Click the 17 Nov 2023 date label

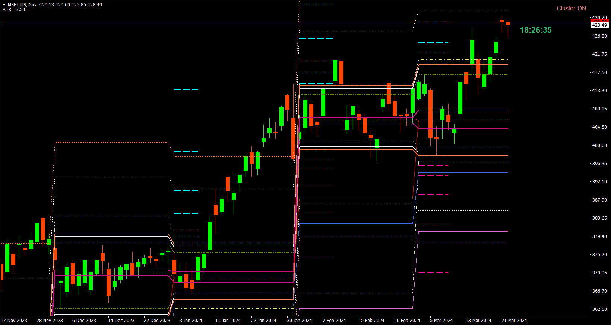tap(14, 321)
